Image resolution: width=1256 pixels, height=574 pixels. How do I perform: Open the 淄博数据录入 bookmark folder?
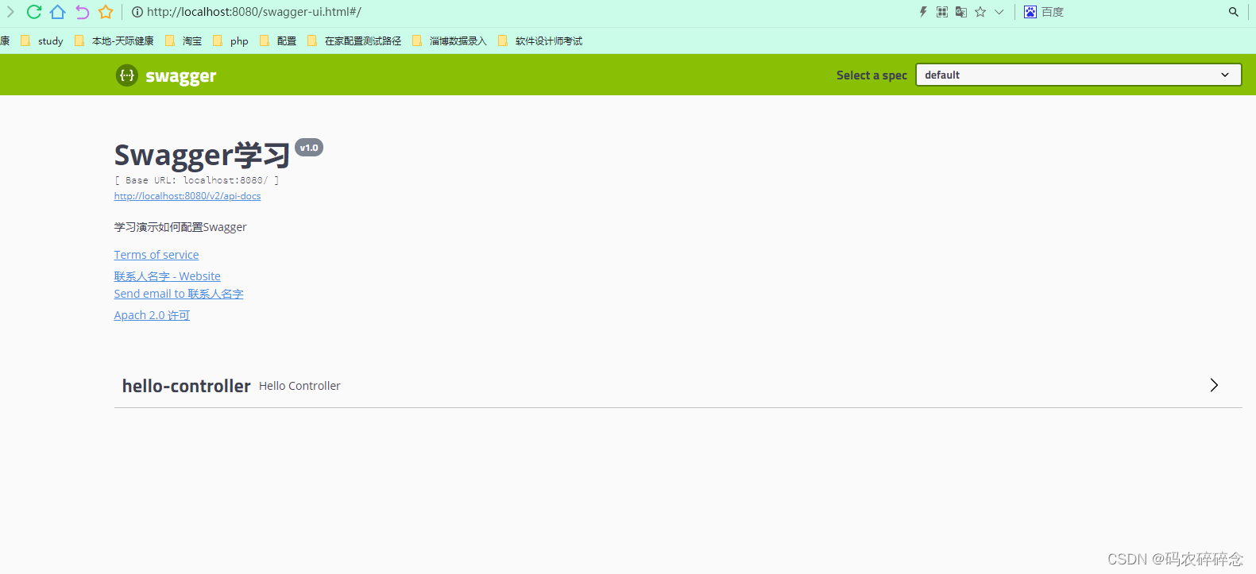[450, 41]
